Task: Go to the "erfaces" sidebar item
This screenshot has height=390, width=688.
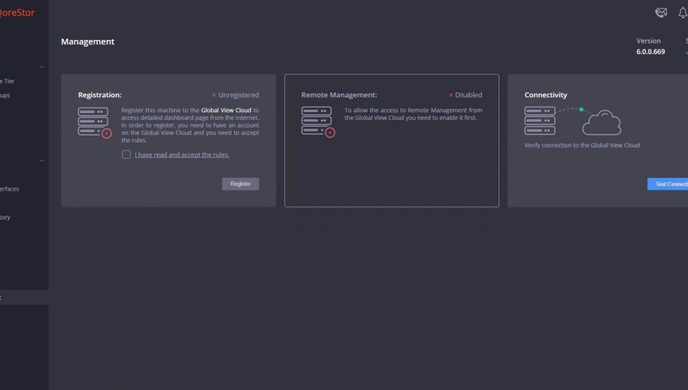Action: 9,189
